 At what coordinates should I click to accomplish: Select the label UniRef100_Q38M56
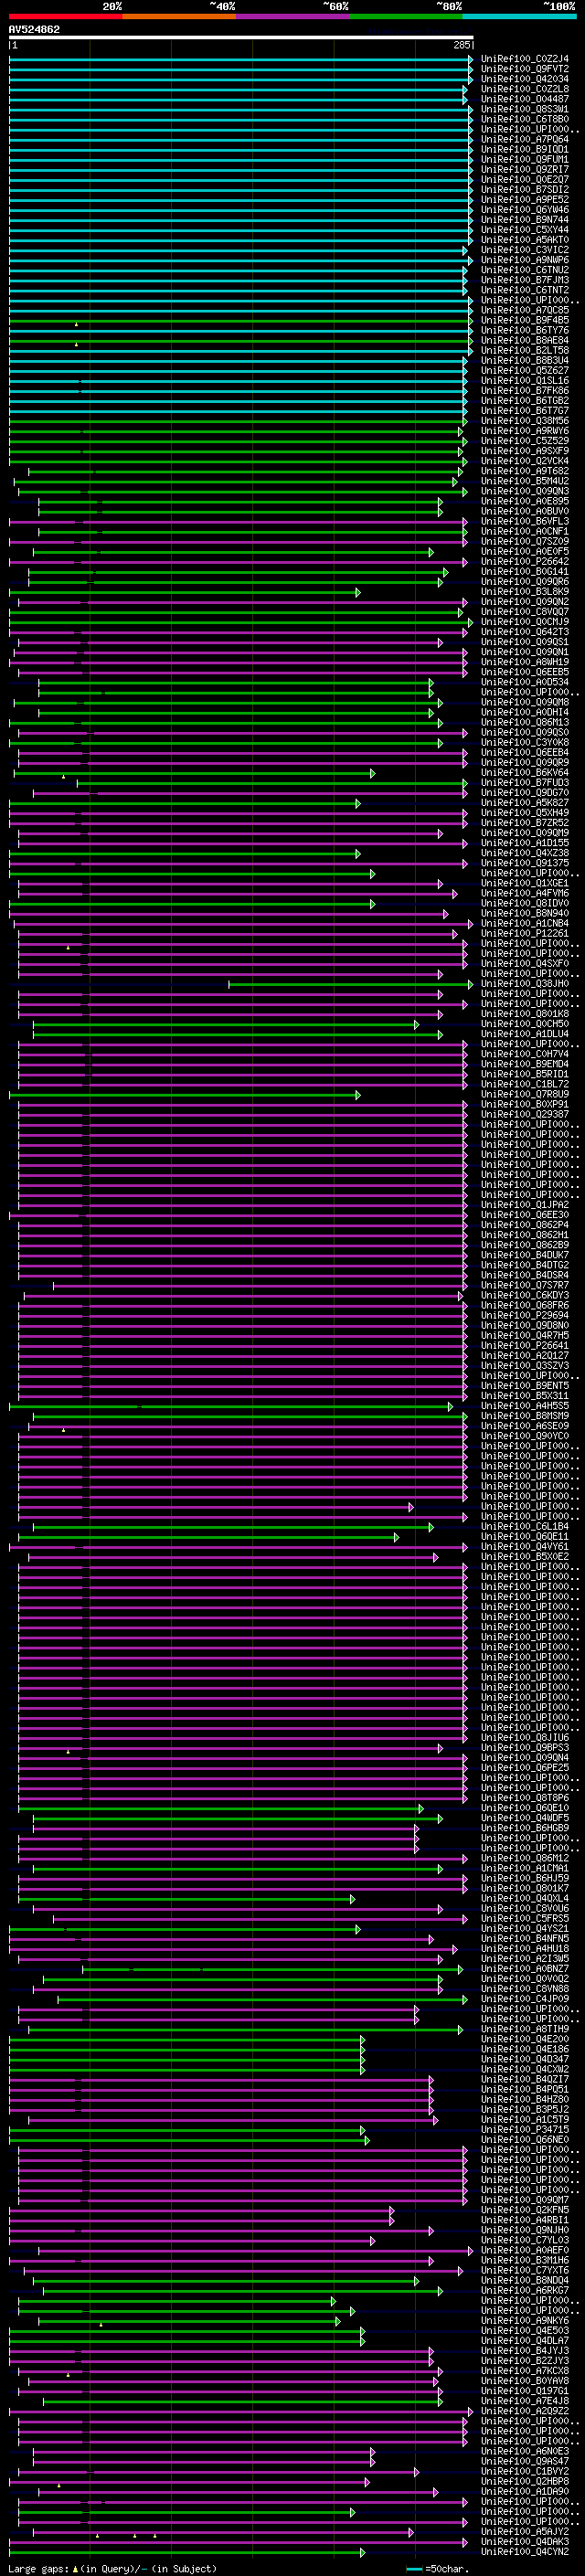pyautogui.click(x=525, y=421)
